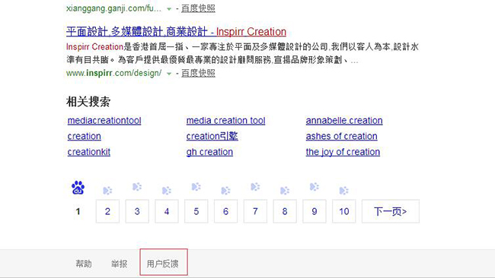Click the 相关搜索 heading
Screen dimensions: 495x278
pyautogui.click(x=88, y=102)
